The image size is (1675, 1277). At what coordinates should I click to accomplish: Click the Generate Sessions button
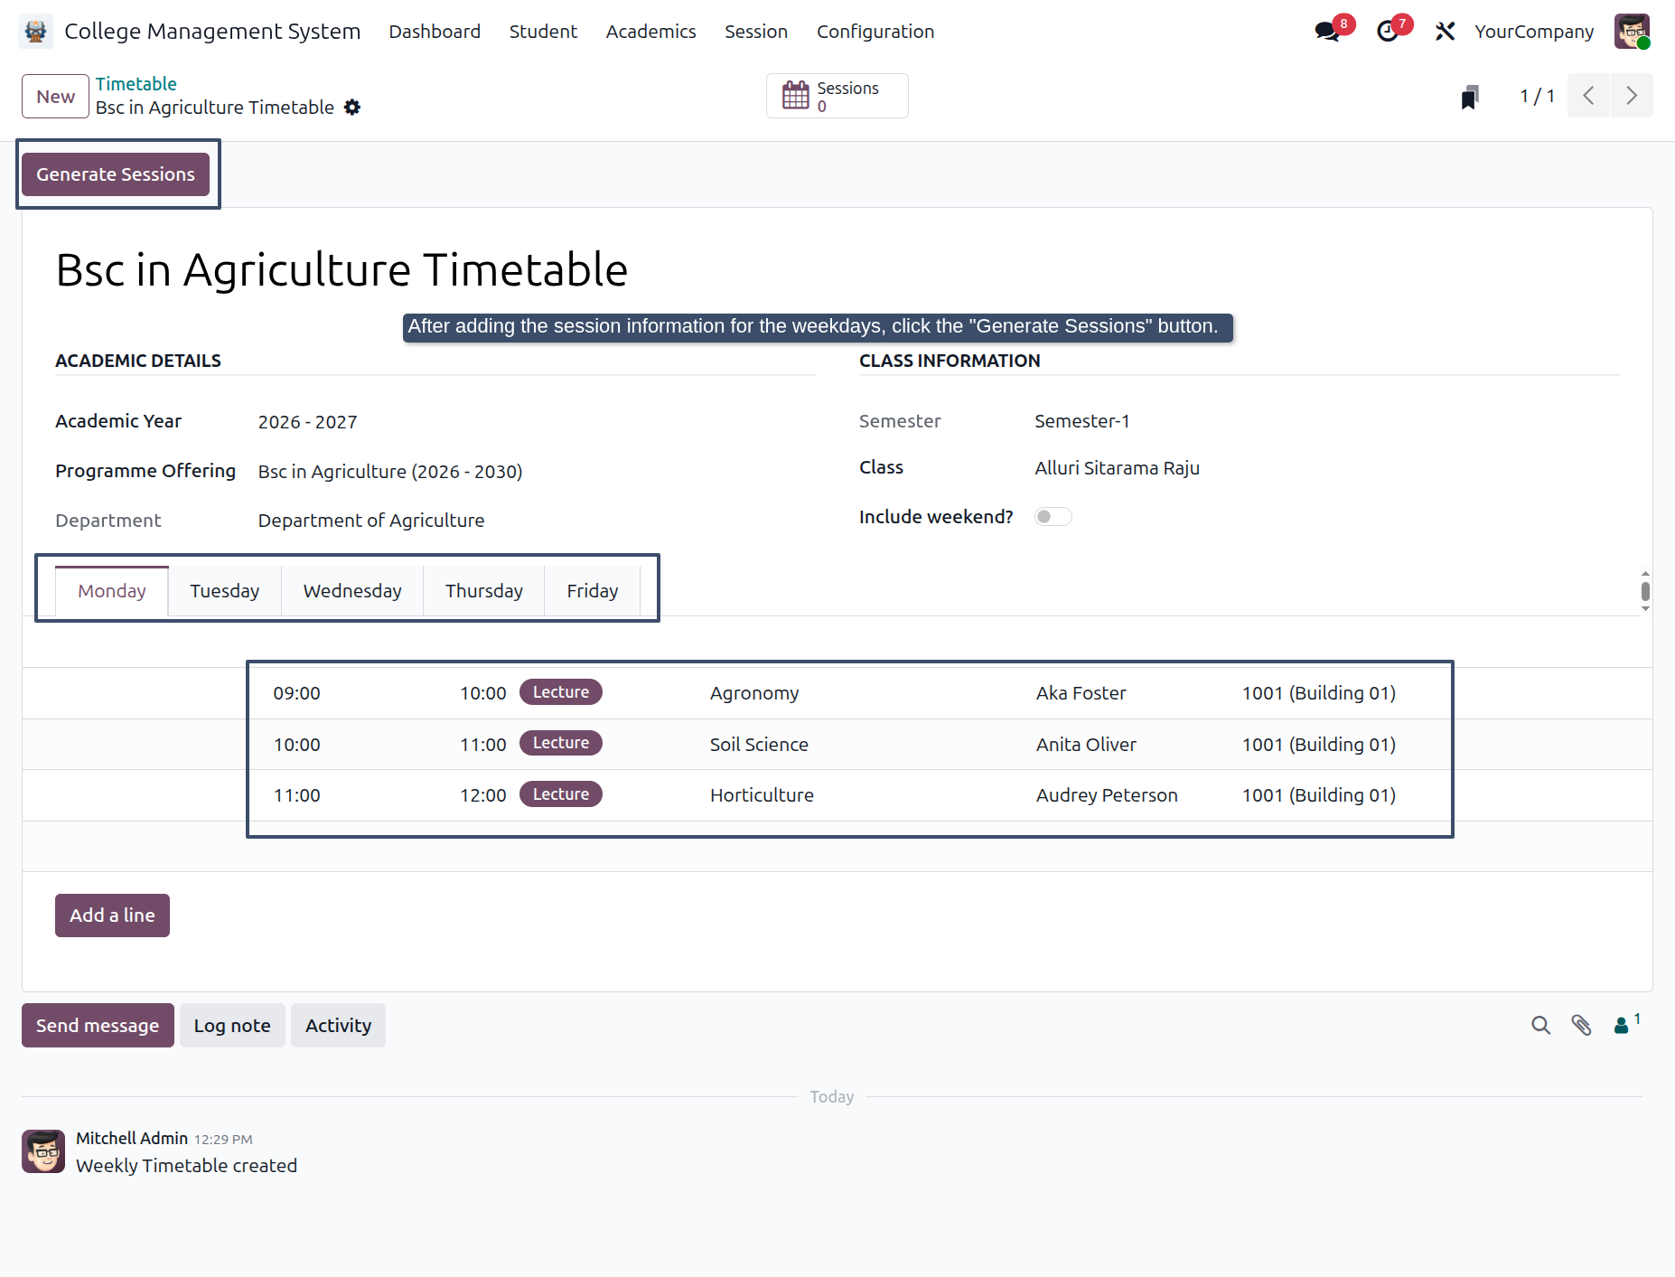pyautogui.click(x=116, y=174)
